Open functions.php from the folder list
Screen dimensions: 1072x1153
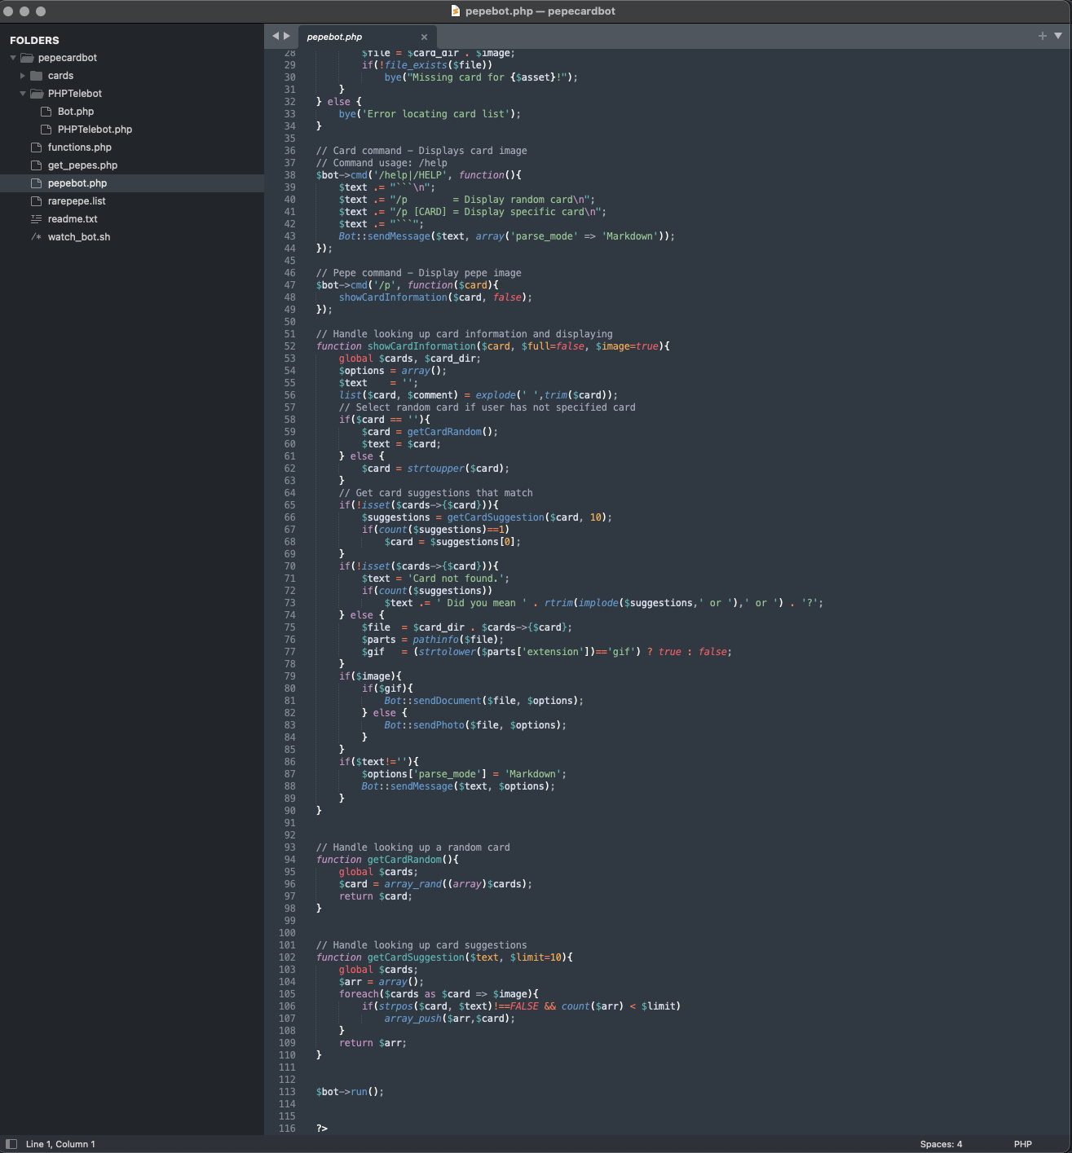pyautogui.click(x=80, y=147)
